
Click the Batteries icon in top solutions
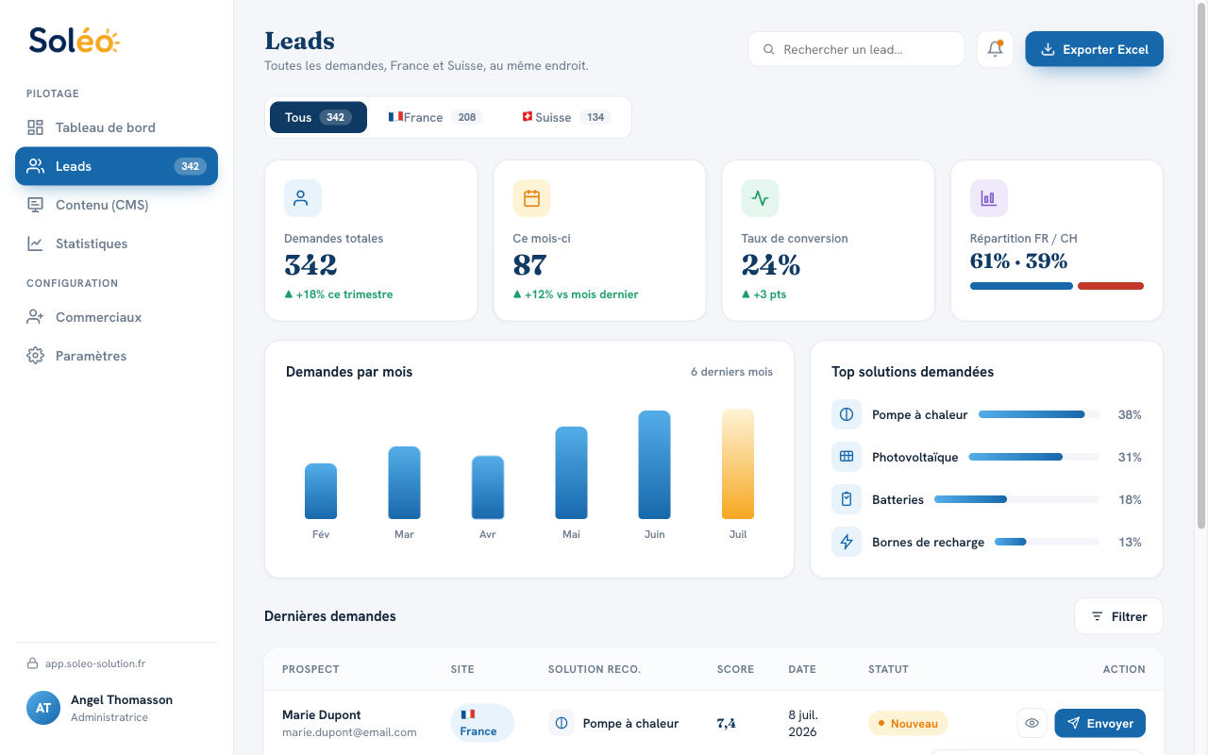[x=847, y=499]
